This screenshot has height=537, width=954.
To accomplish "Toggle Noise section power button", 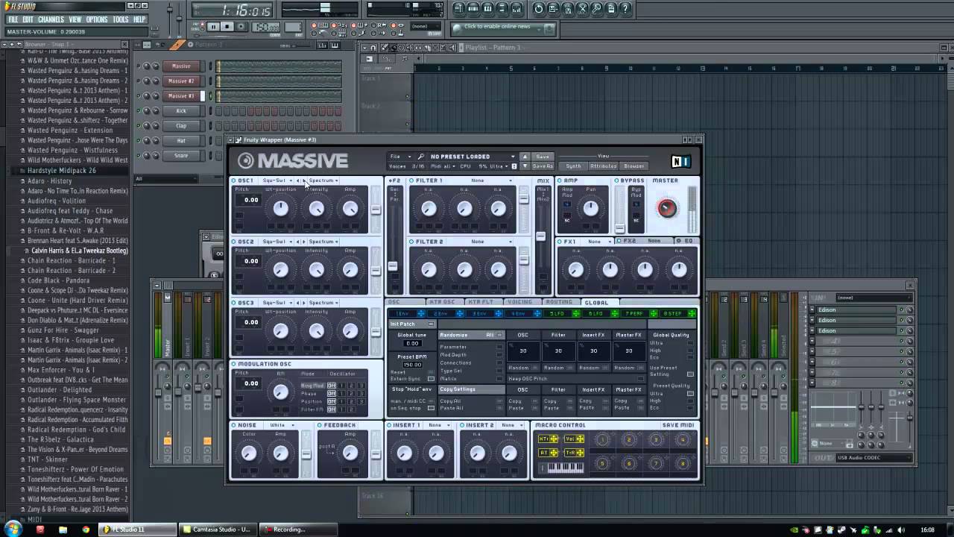I will (234, 425).
